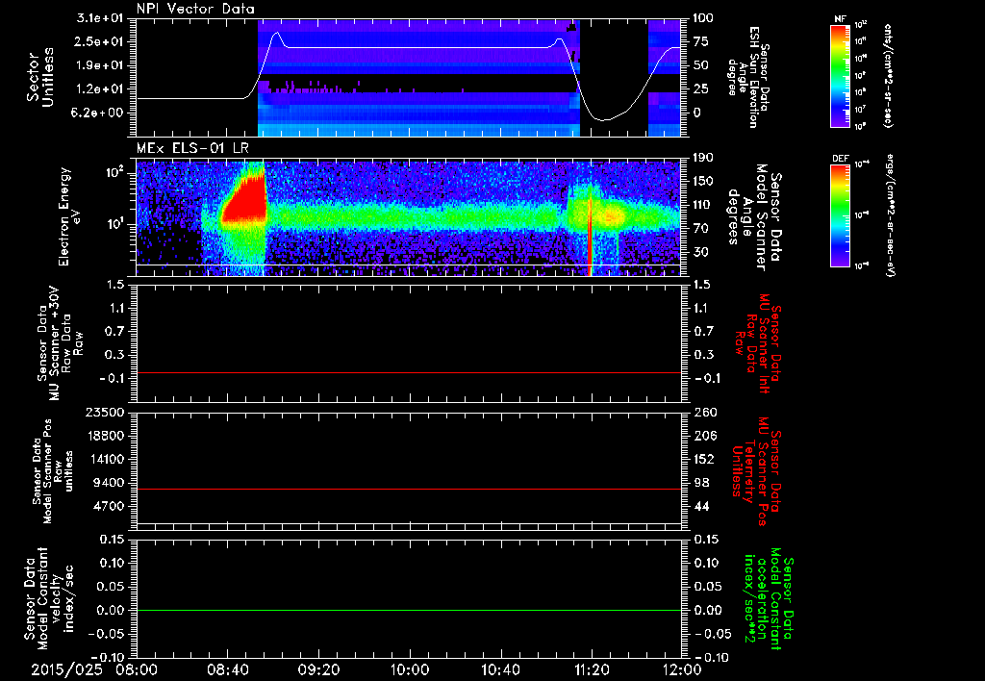The width and height of the screenshot is (985, 681).
Task: Click the "18800" scanner position tick label
Action: pos(107,436)
